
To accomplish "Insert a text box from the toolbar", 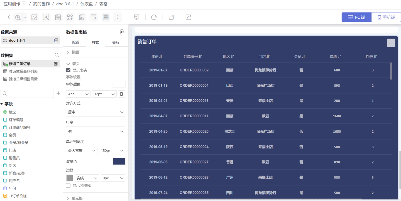I will [46, 17].
